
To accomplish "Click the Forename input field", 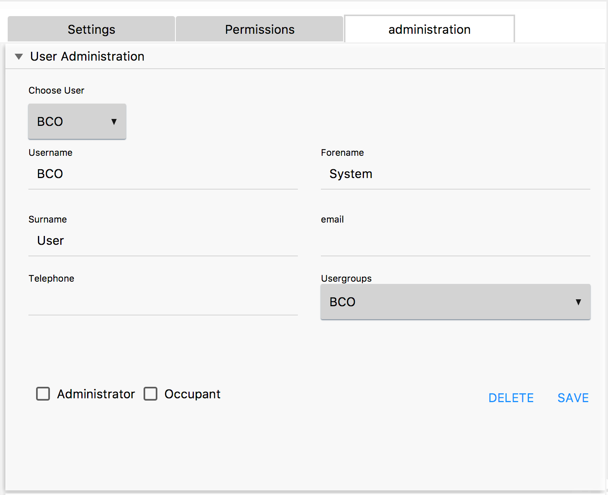I will tap(456, 174).
